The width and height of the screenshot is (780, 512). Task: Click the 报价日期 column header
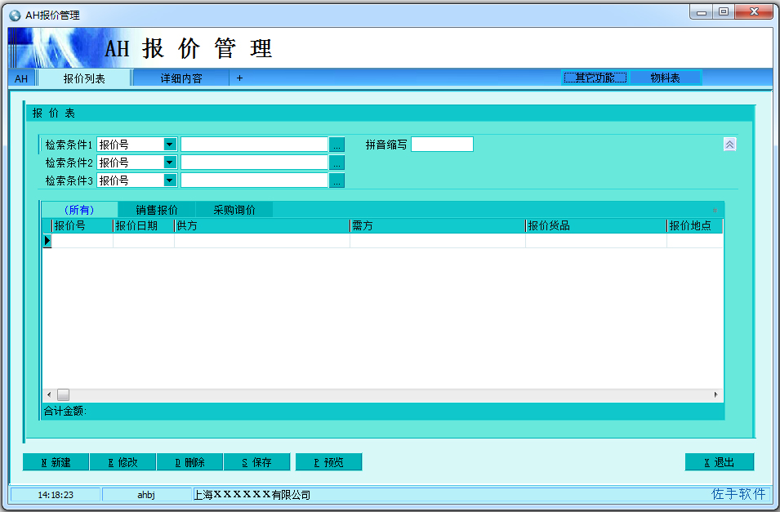pyautogui.click(x=143, y=225)
